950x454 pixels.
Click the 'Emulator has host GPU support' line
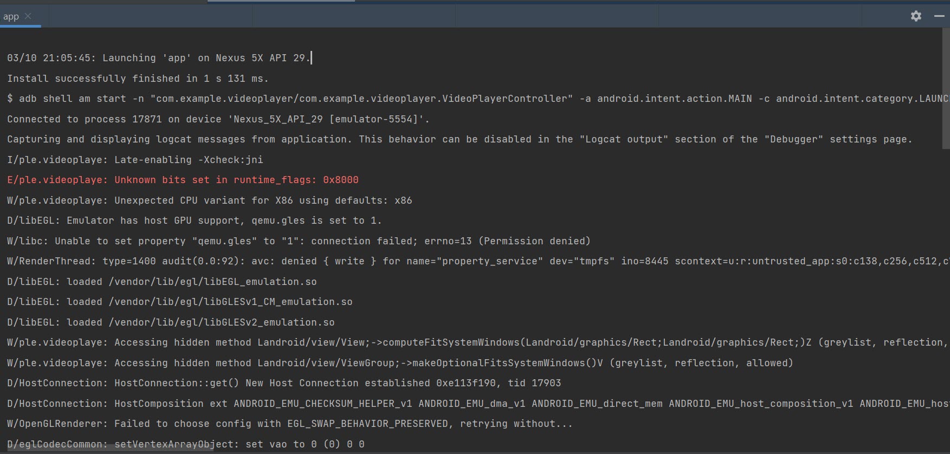tap(194, 220)
